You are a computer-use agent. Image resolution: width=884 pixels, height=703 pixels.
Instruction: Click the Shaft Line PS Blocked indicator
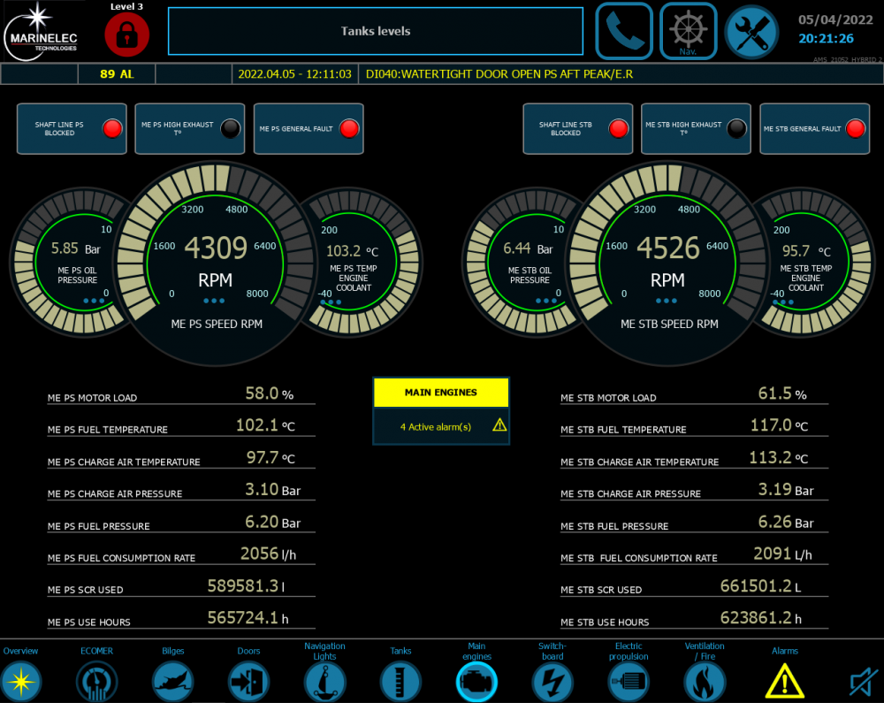click(72, 129)
